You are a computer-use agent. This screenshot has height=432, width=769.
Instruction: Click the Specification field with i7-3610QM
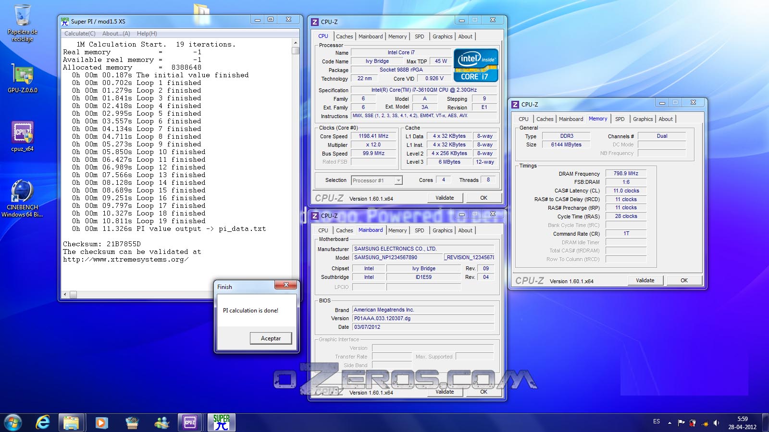pyautogui.click(x=424, y=90)
